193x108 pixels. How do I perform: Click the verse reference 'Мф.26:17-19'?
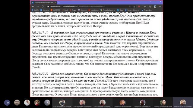pos(40,33)
